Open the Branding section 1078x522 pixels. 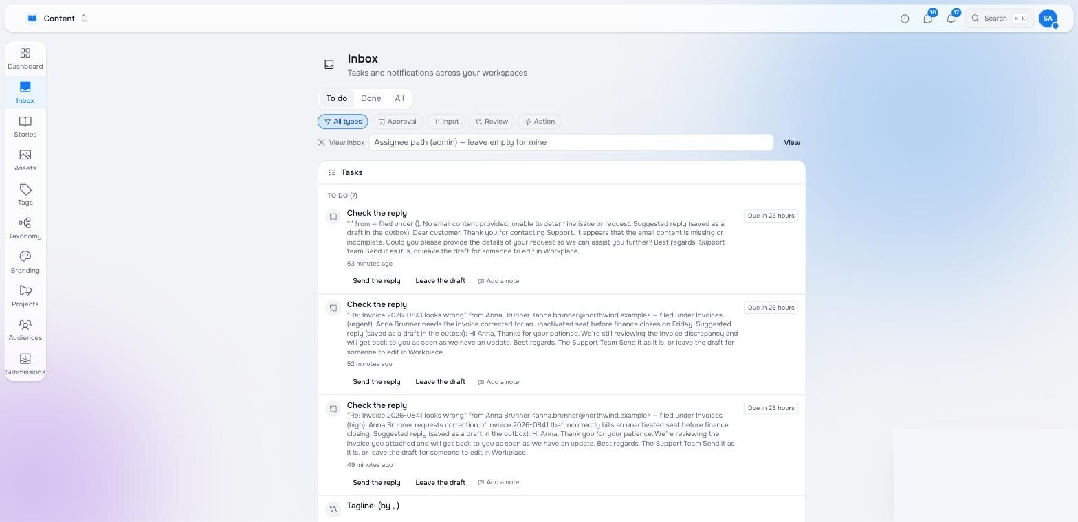point(25,262)
